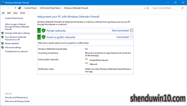187x106 pixels.
Task: Maximize the Windows Defender Firewall window
Action: (x=175, y=3)
